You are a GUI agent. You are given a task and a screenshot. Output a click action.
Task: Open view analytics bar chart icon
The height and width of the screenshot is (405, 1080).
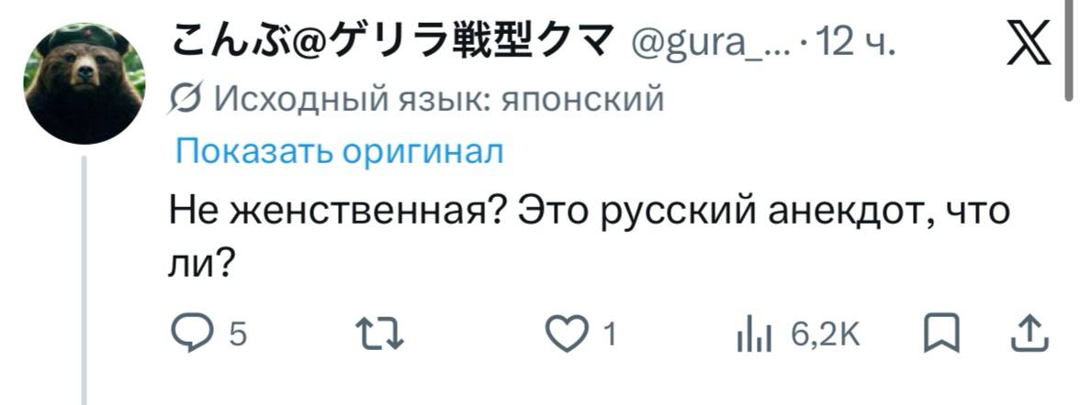pos(751,335)
